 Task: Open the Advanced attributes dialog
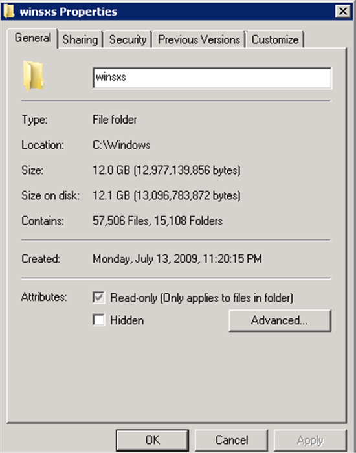point(280,320)
